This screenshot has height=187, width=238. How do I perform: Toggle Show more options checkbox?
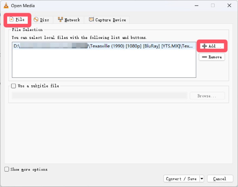(7, 169)
